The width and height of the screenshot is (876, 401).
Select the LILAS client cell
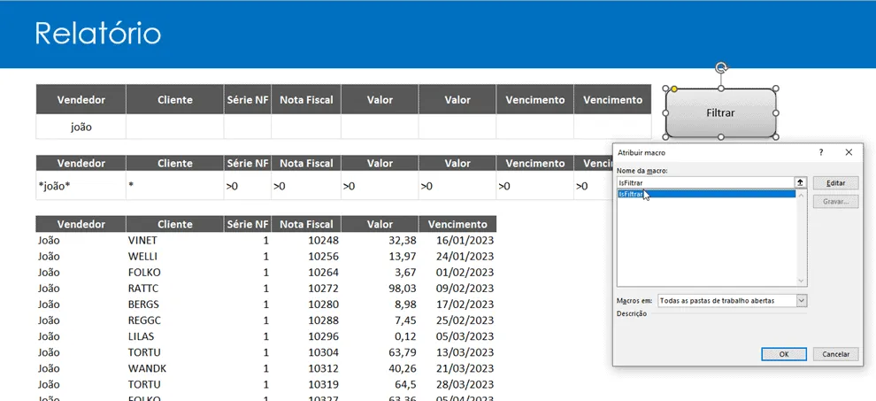click(175, 336)
